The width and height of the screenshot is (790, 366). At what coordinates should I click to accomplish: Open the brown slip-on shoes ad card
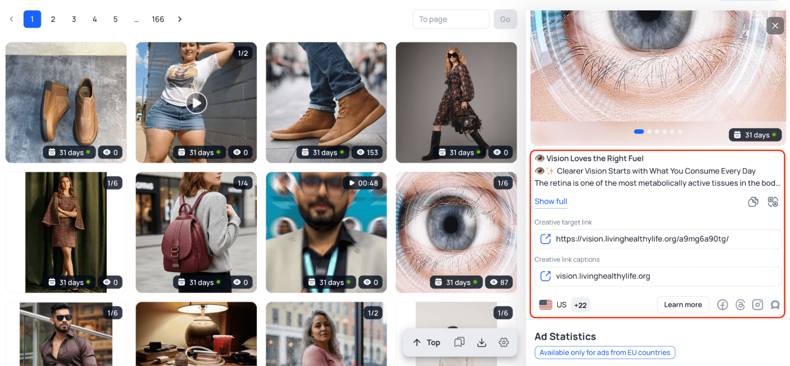(66, 102)
